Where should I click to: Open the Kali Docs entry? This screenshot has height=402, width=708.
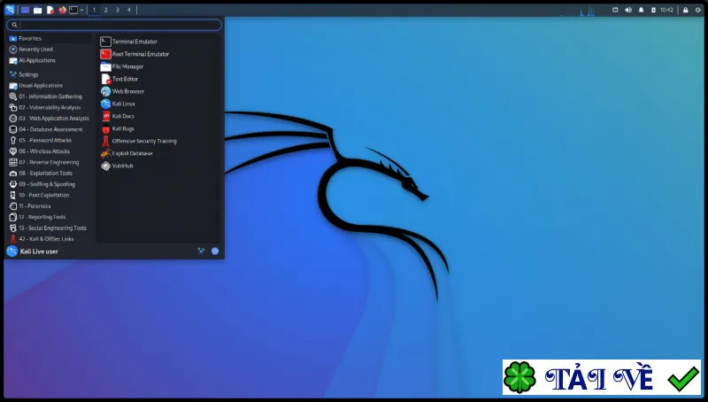point(159,116)
